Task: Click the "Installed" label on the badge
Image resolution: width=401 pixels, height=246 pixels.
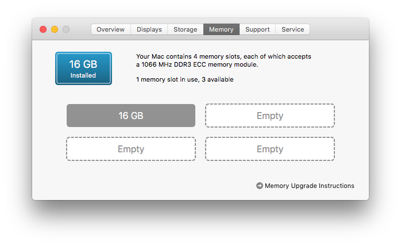Action: click(83, 75)
